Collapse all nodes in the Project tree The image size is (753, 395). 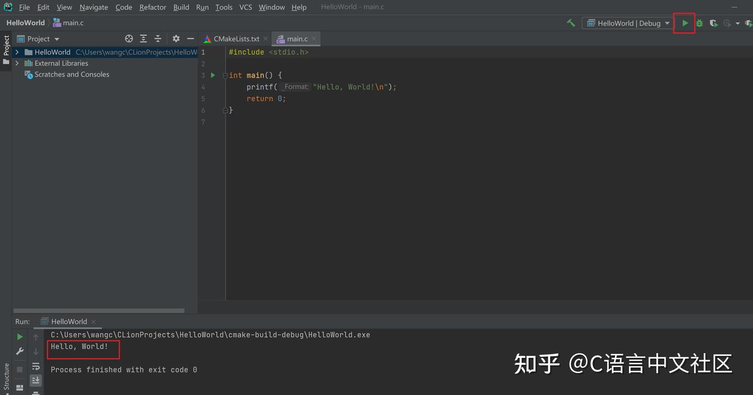tap(157, 38)
